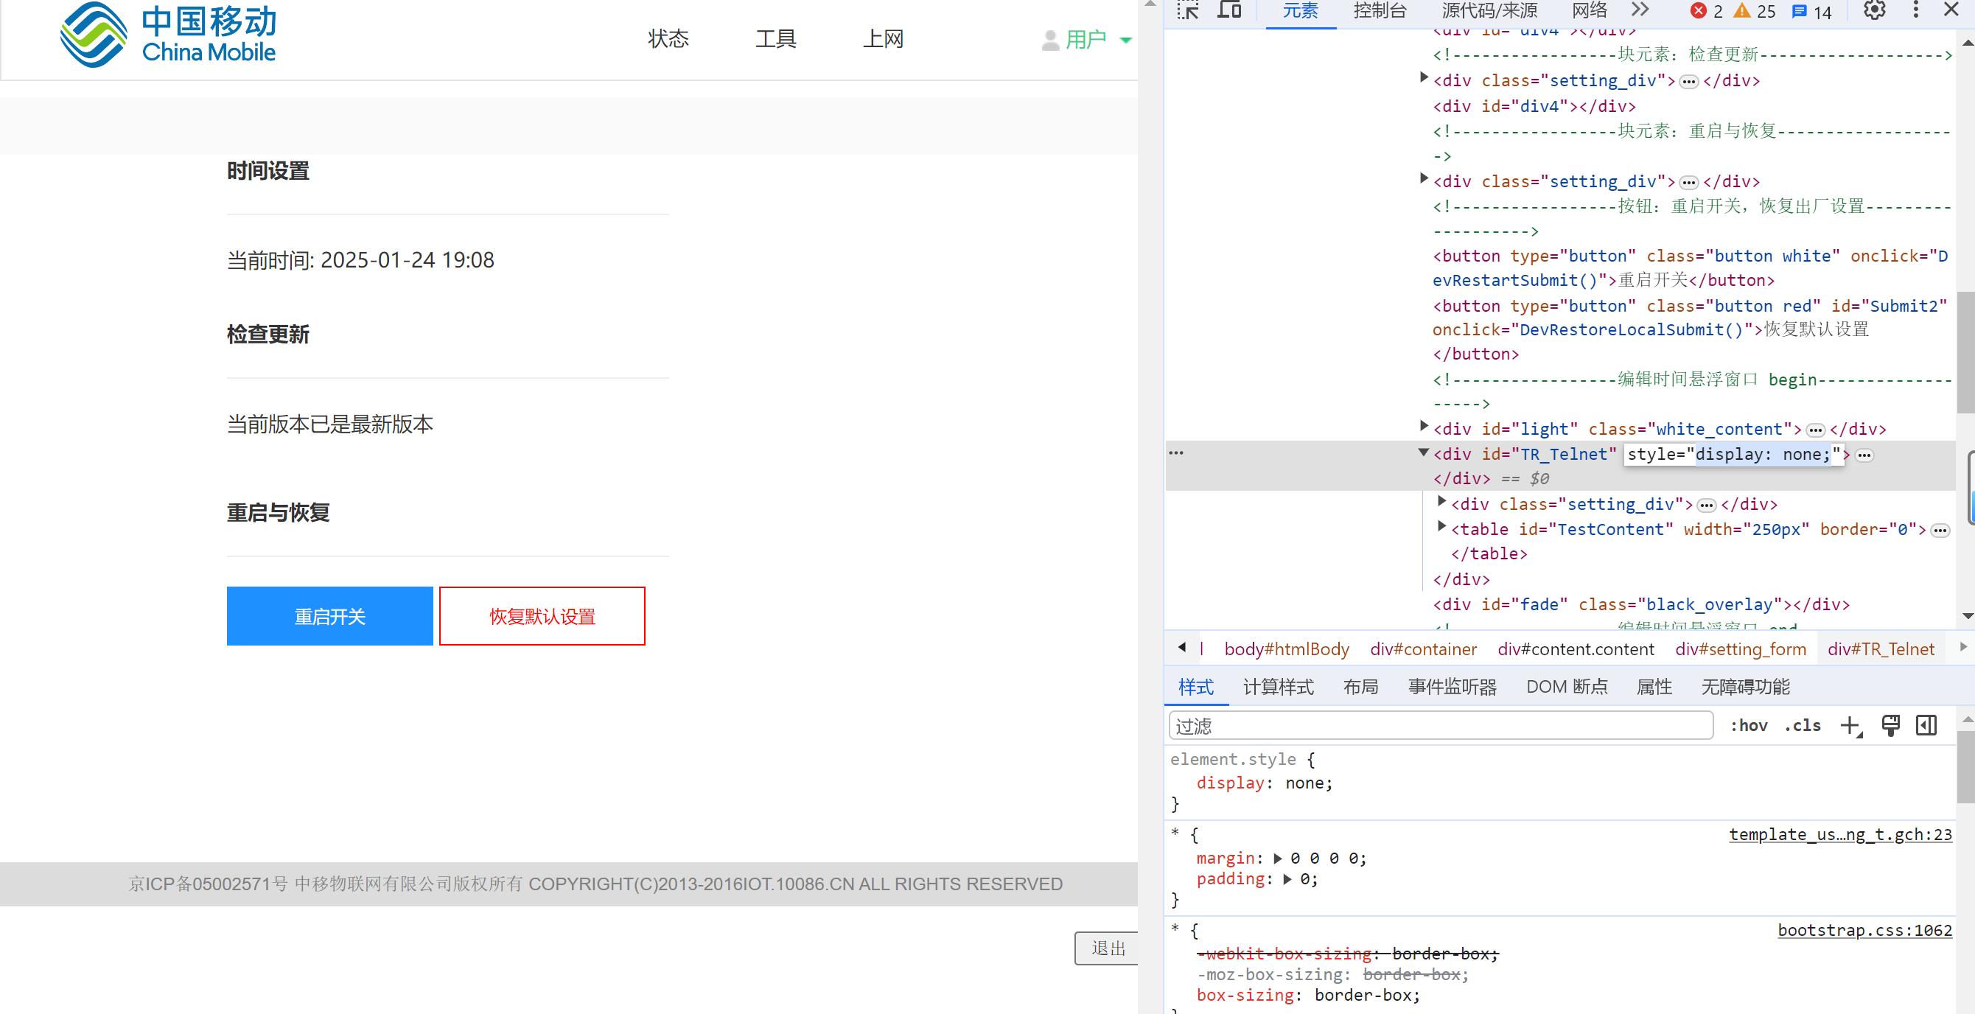
Task: Click the new style rule plus icon
Action: click(1850, 725)
